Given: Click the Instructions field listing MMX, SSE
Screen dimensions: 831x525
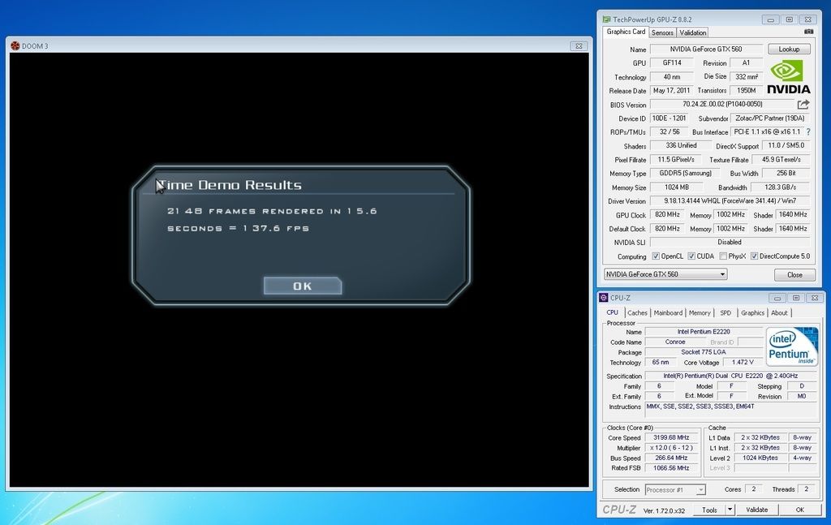Looking at the screenshot, I should [x=731, y=411].
